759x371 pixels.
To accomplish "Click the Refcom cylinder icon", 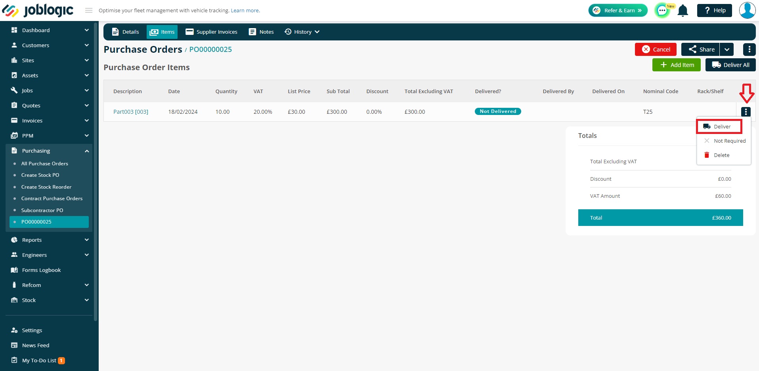I will (x=14, y=285).
